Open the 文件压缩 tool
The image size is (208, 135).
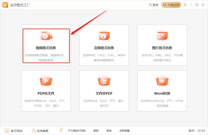[124, 130]
